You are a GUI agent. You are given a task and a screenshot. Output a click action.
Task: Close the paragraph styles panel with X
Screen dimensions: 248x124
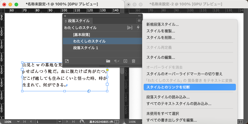(x=65, y=16)
